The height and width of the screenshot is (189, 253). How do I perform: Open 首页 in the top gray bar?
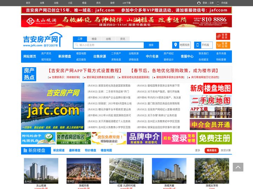tap(28, 3)
